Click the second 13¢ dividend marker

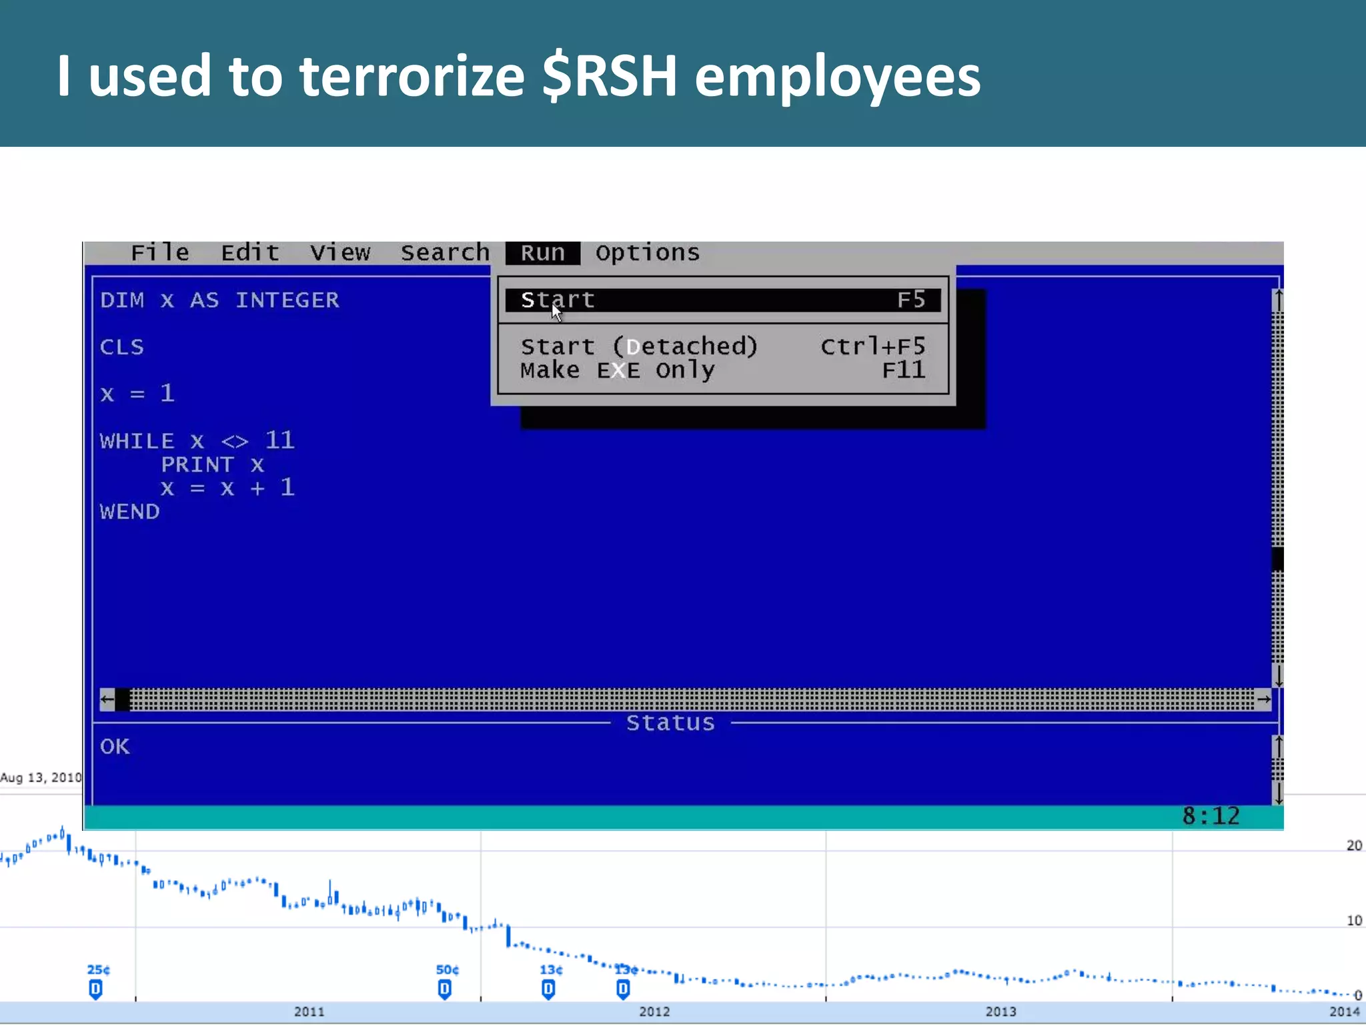point(623,988)
